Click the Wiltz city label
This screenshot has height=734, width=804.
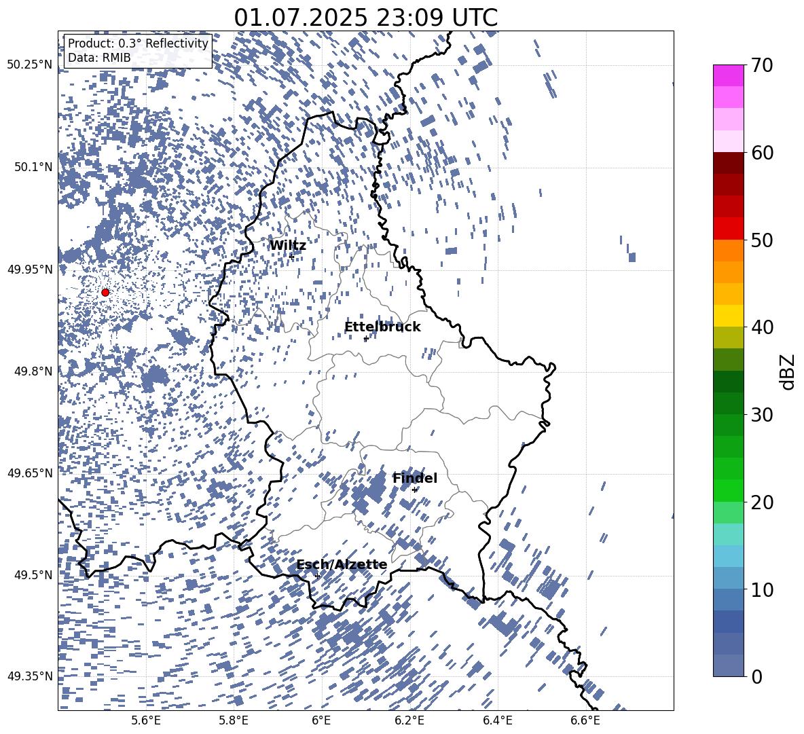[288, 246]
